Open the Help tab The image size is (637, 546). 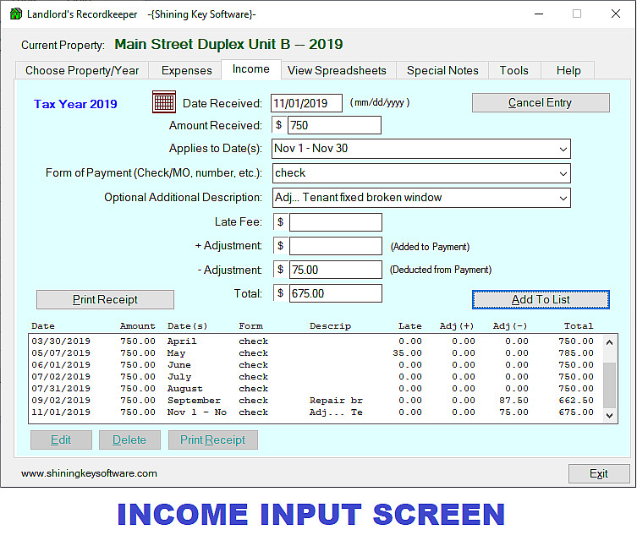tap(568, 70)
